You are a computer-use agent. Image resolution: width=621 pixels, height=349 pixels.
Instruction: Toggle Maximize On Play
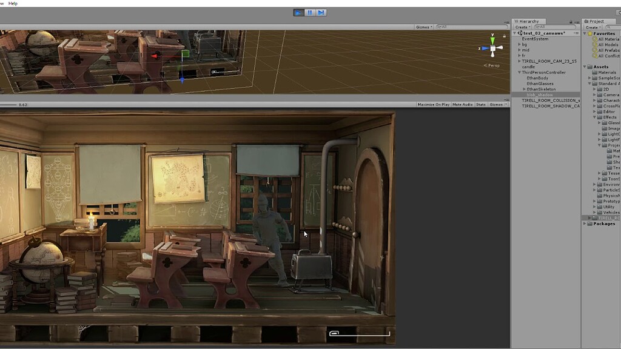433,104
